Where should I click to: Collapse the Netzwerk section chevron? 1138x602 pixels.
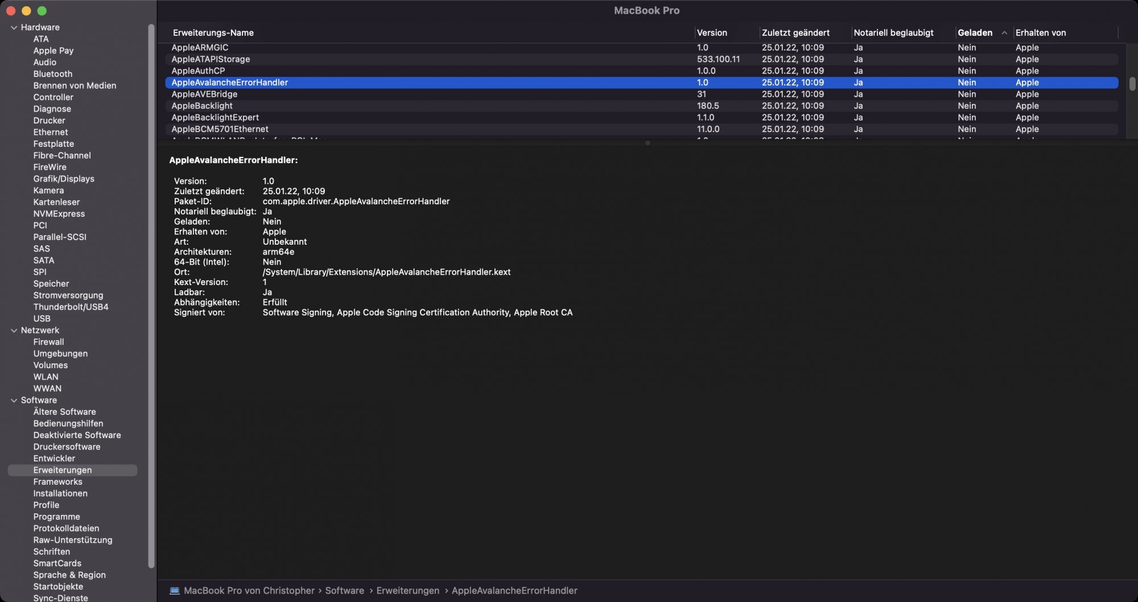14,331
